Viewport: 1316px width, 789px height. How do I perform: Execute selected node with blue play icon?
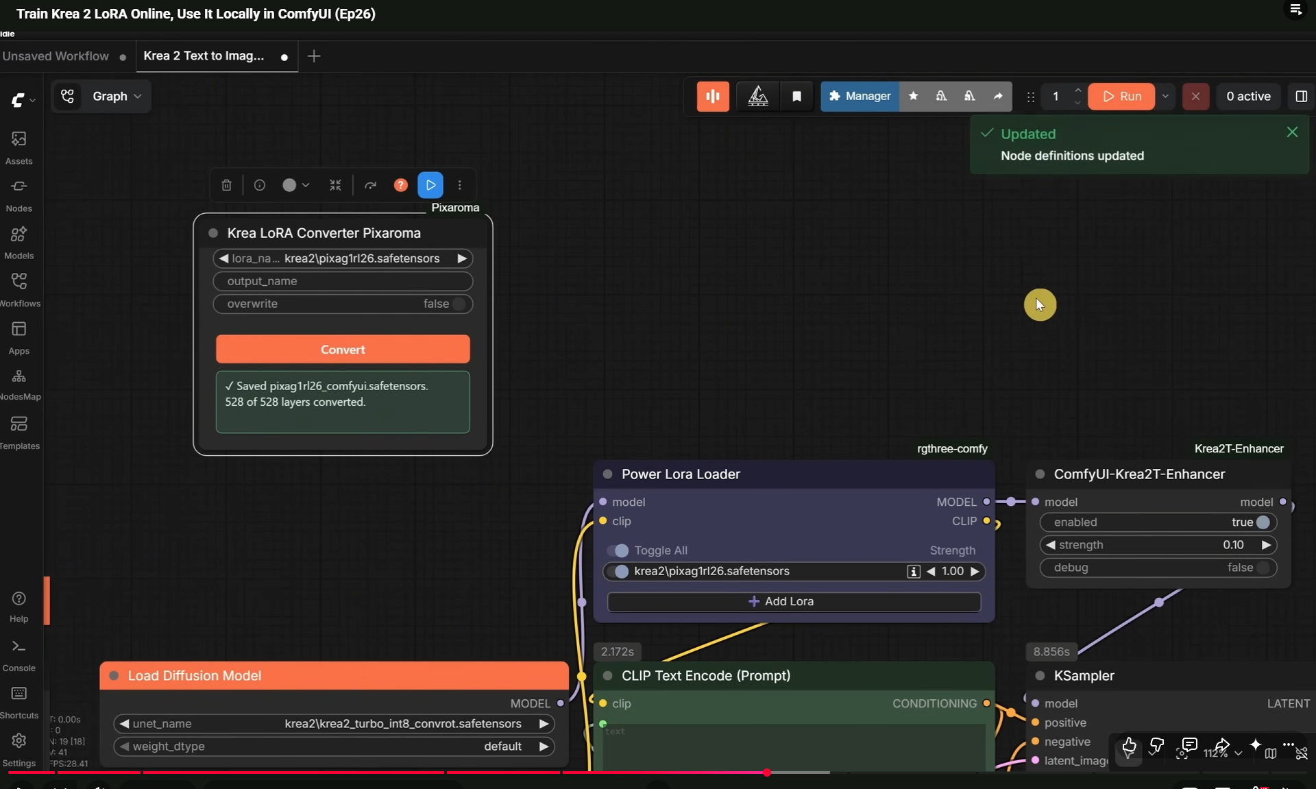click(430, 185)
